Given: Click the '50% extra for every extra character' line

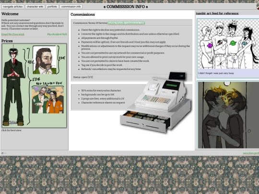Looking at the screenshot, I should (x=101, y=91).
